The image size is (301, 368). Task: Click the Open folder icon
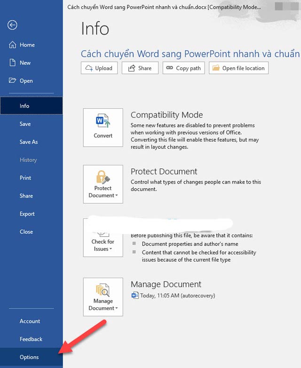point(12,80)
